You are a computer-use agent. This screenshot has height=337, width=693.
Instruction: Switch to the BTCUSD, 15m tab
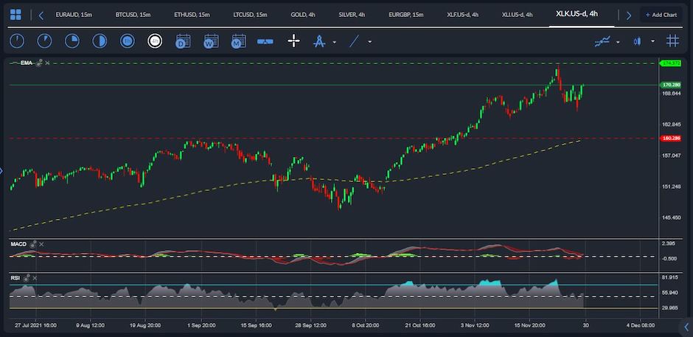pyautogui.click(x=133, y=15)
